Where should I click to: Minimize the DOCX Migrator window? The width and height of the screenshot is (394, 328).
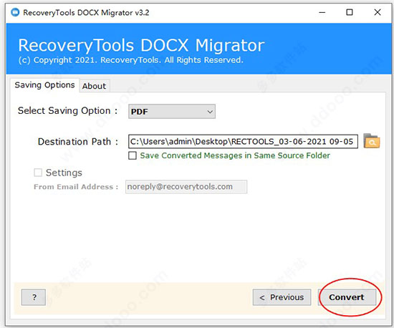[x=322, y=12]
